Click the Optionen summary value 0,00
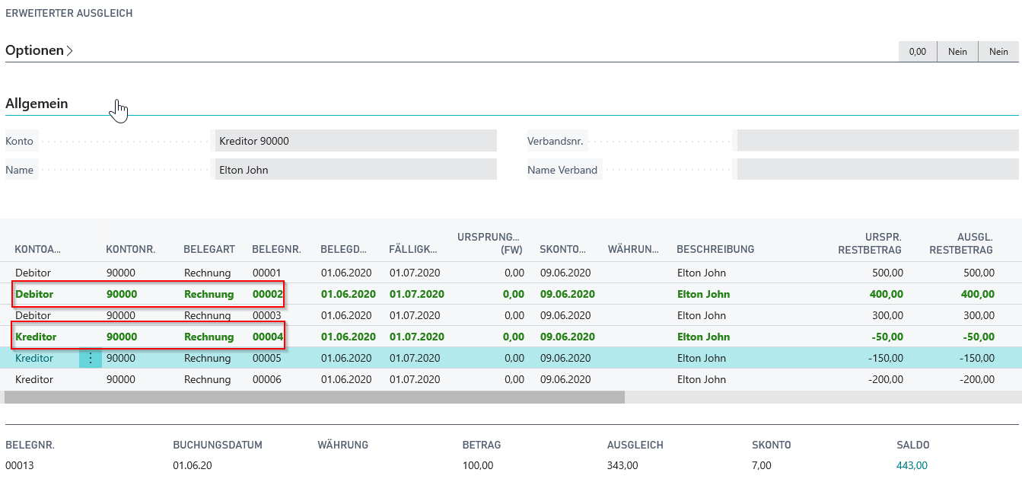Screen dimensions: 1022x479 click(x=918, y=51)
